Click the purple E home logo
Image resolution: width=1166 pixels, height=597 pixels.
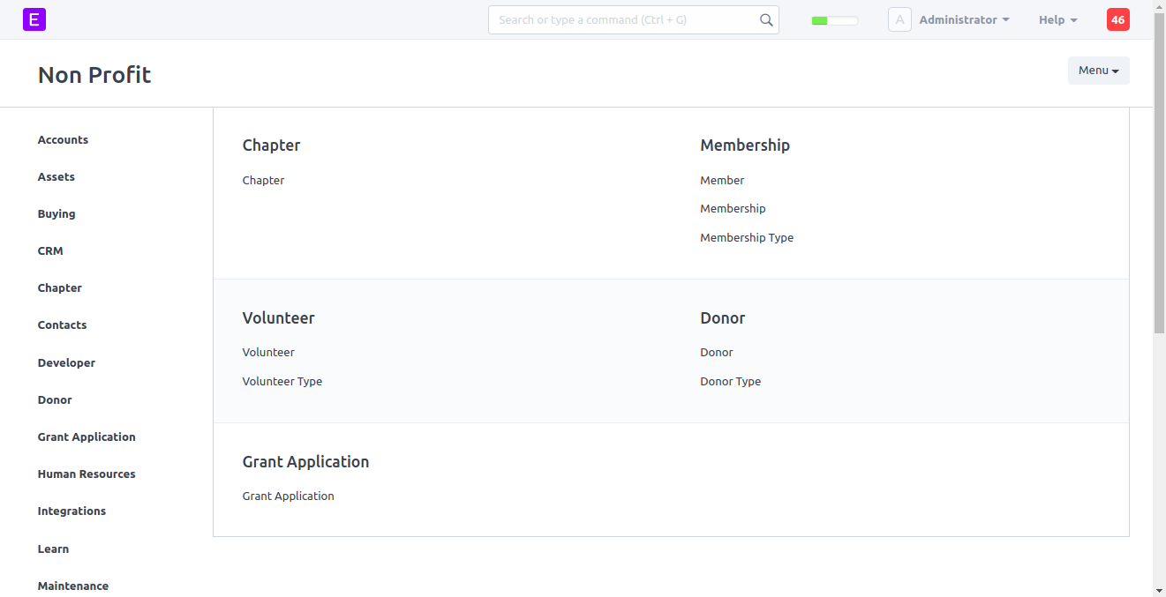34,19
